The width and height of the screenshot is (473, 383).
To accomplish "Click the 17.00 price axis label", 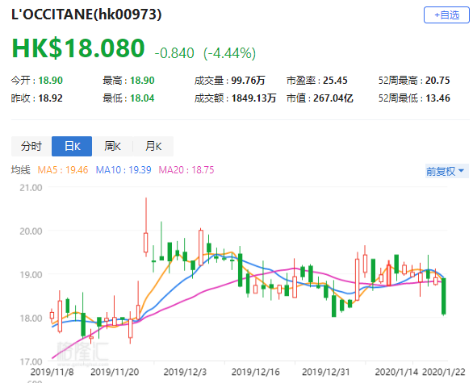I will (31, 361).
